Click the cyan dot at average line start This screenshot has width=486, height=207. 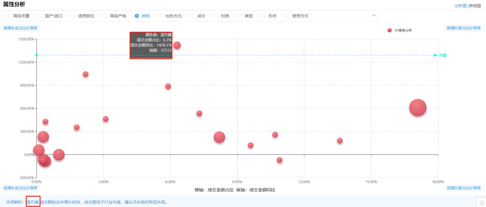click(x=37, y=55)
